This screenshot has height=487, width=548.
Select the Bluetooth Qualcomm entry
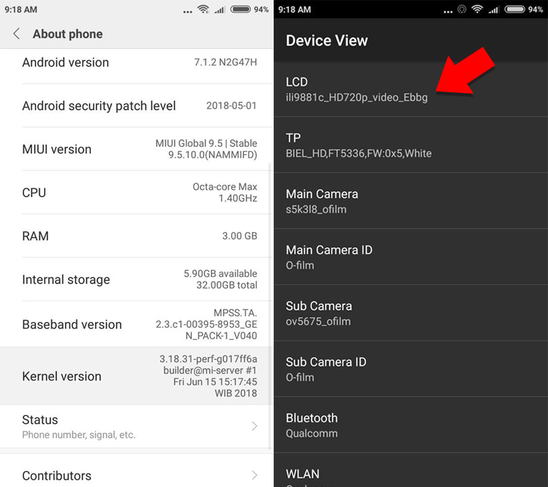pos(411,425)
